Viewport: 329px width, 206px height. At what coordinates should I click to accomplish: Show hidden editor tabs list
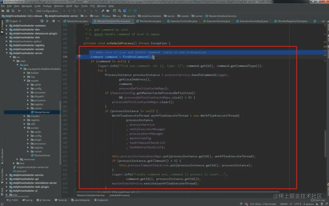323,21
